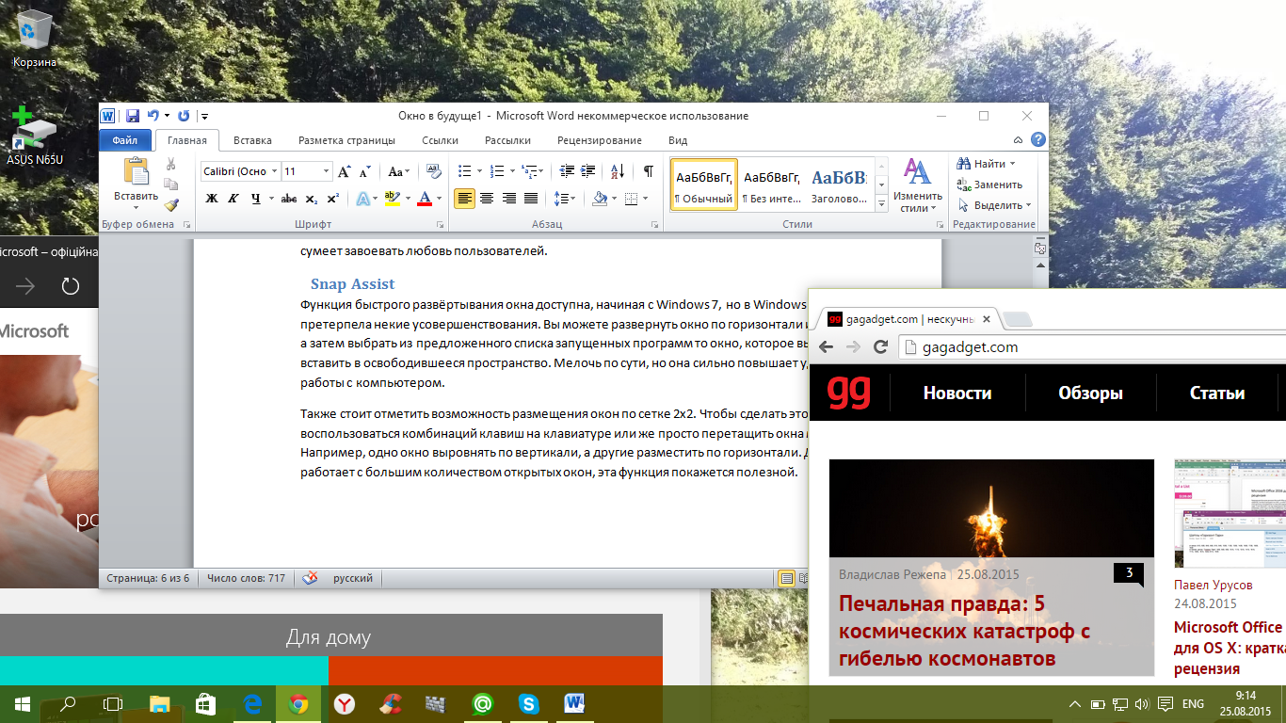Viewport: 1286px width, 723px height.
Task: Undo the last action in Word
Action: coord(153,116)
